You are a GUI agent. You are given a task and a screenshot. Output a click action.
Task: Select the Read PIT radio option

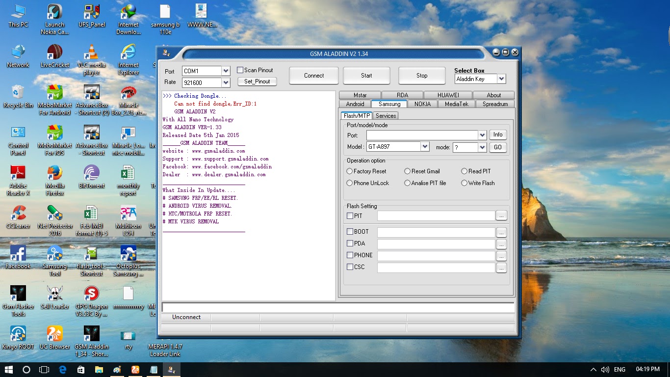pyautogui.click(x=464, y=171)
